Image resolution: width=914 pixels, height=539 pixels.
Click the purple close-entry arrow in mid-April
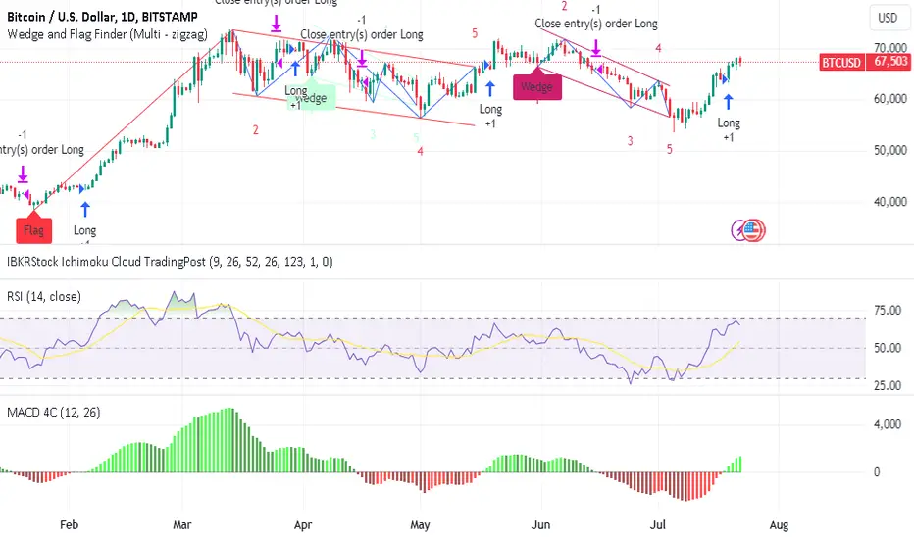(x=362, y=58)
